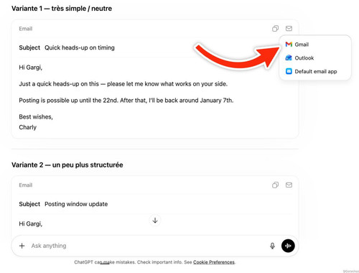Click the Email label in Variante 2 card
This screenshot has width=359, height=273.
[26, 185]
